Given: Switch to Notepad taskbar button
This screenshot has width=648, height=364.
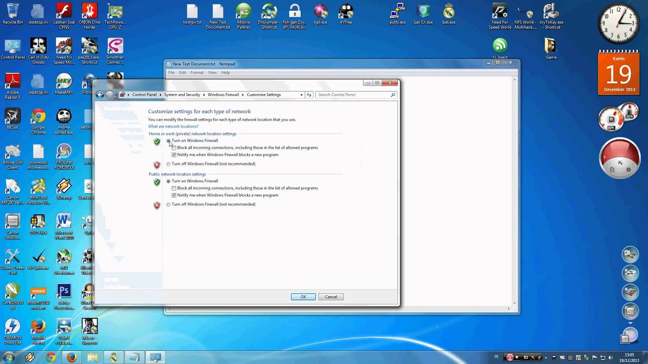Looking at the screenshot, I should [x=134, y=357].
